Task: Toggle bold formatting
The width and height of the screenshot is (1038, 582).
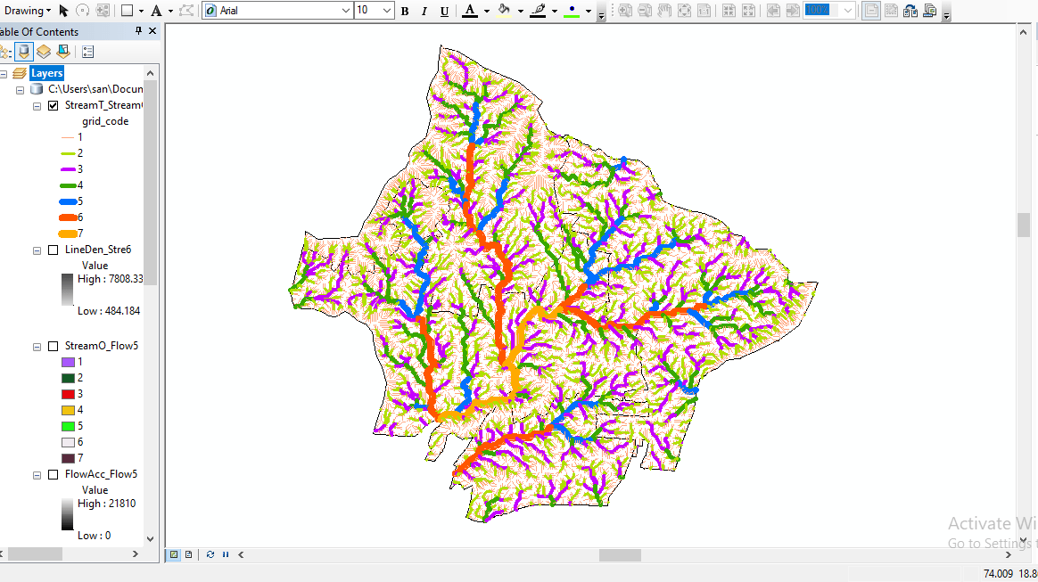Action: pyautogui.click(x=405, y=11)
